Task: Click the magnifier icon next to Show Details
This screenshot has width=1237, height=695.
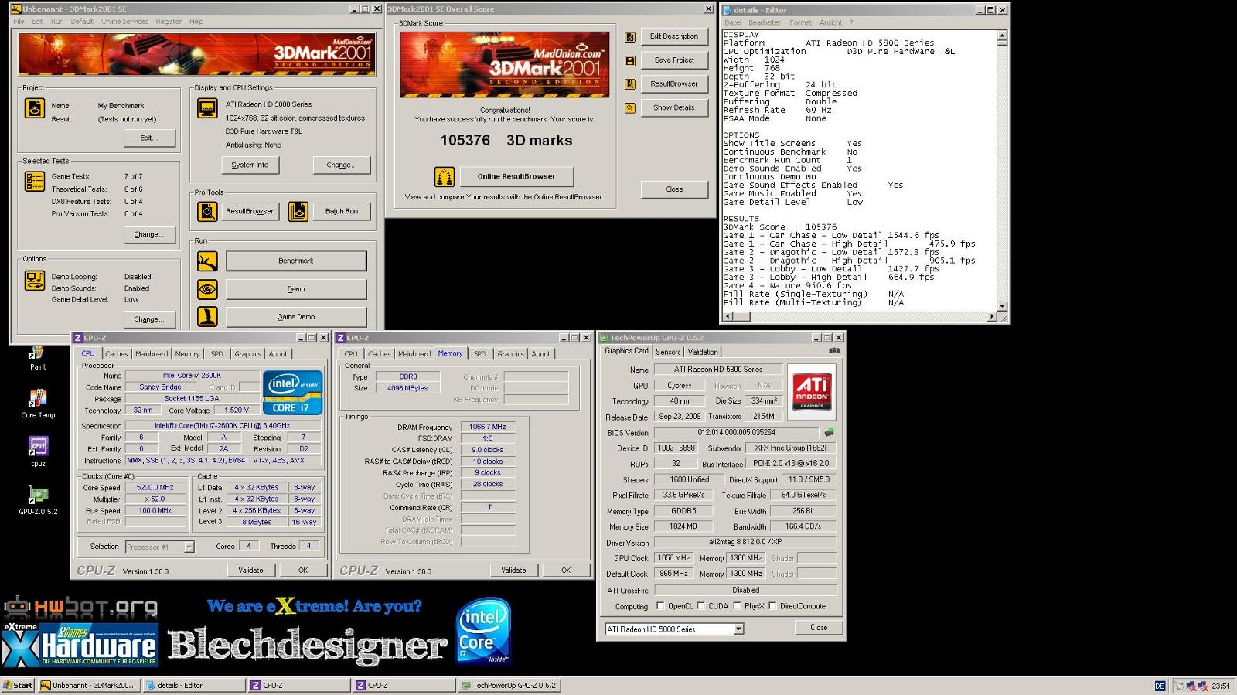Action: 630,108
